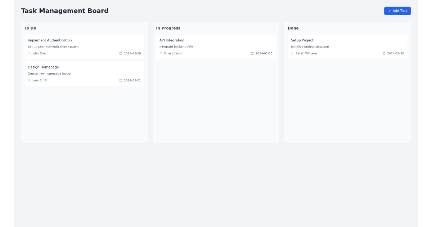Viewport: 432px width, 227px height.
Task: Click the assignee name Sarah Williams
Action: pos(307,53)
